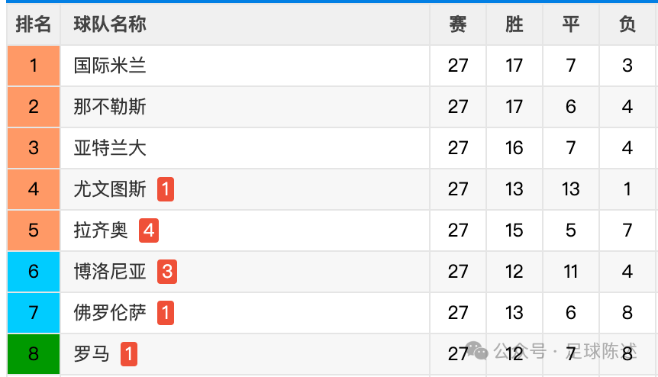Select the green rank 8 cell

point(34,354)
